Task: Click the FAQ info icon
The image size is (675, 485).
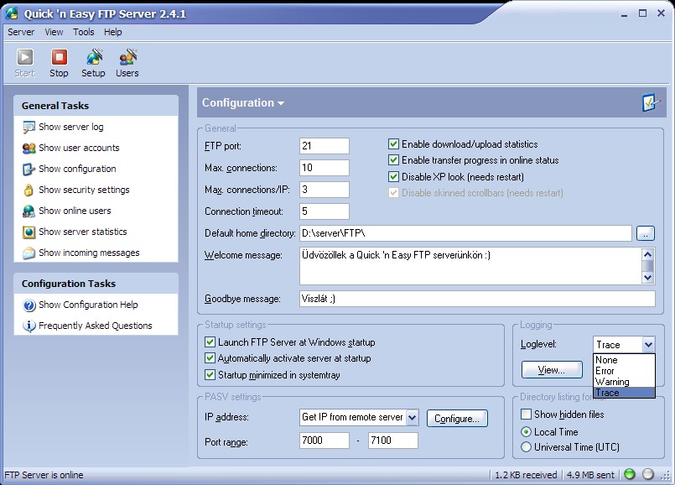Action: (29, 326)
